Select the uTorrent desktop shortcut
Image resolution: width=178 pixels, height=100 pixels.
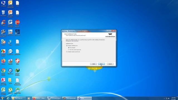[x=10, y=91]
